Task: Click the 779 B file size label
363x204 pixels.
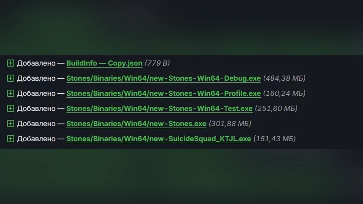Action: pyautogui.click(x=157, y=63)
